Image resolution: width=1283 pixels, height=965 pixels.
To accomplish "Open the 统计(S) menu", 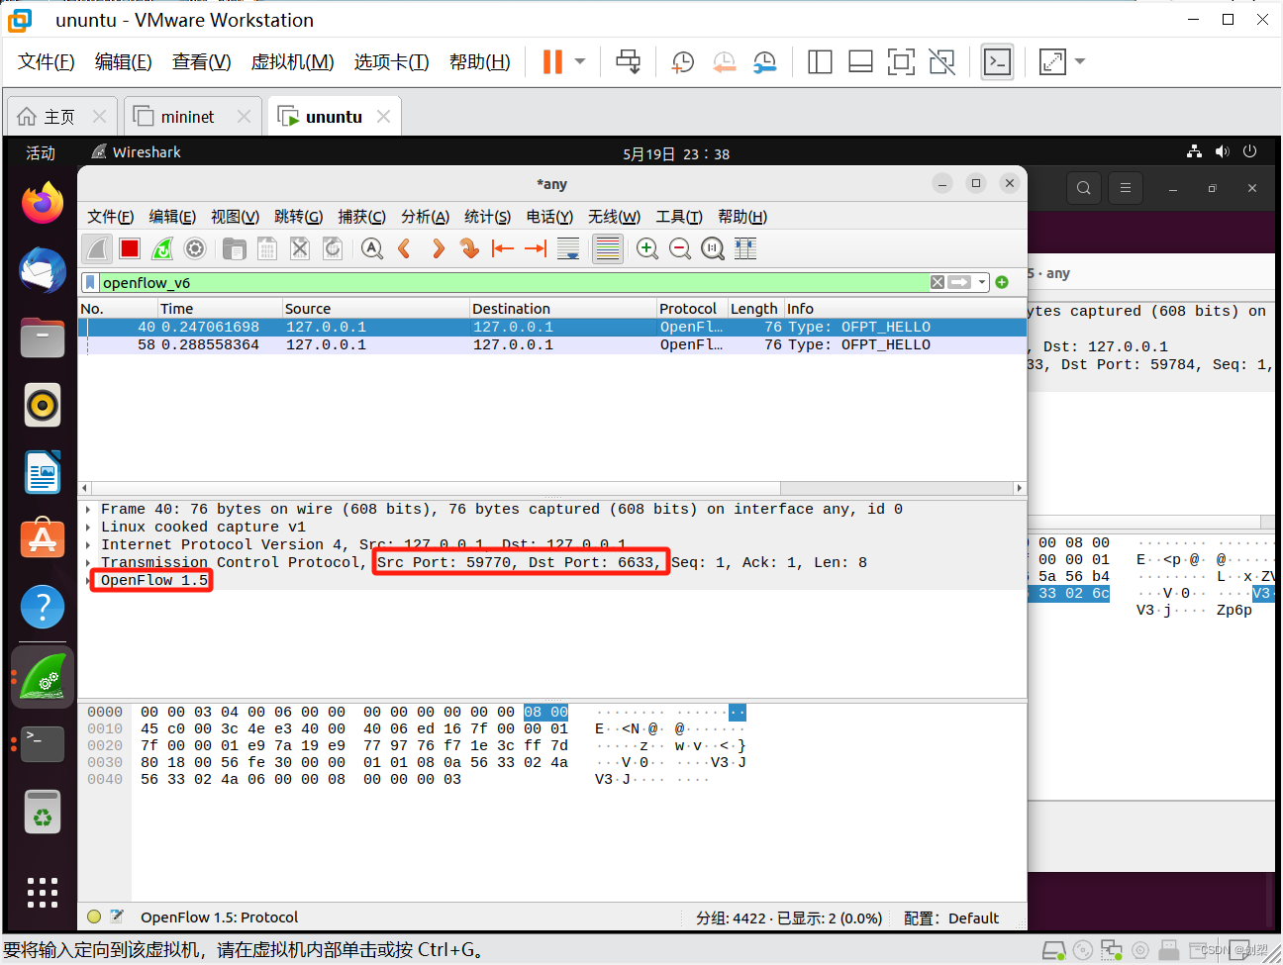I will (x=487, y=217).
